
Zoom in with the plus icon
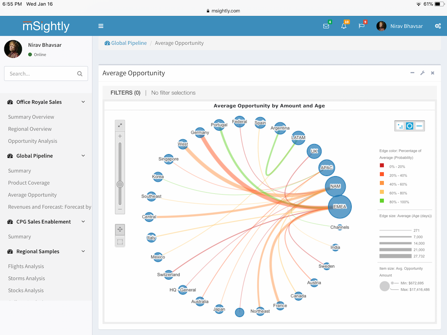tap(120, 136)
